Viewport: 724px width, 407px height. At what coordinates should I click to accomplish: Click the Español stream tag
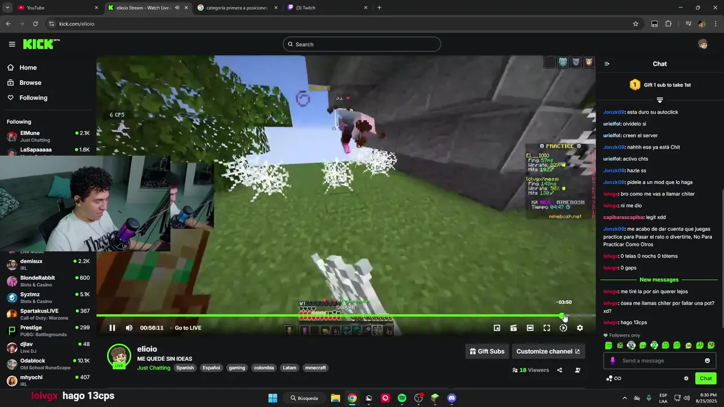(212, 367)
